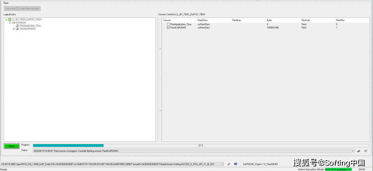Open the DoIP entity info dropdown in the bottom bar
The image size is (373, 171).
pyautogui.click(x=222, y=164)
